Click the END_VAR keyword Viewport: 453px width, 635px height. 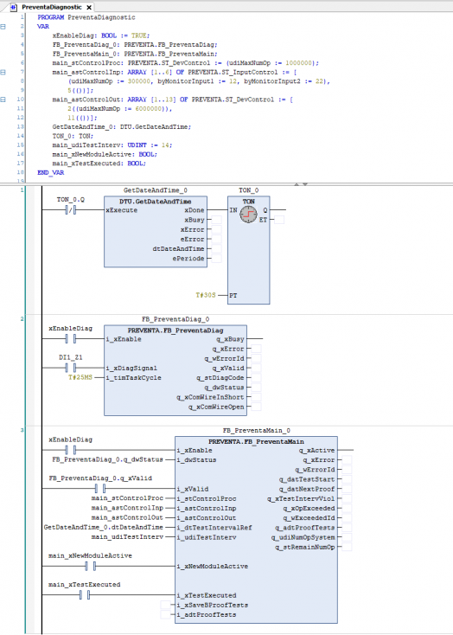(51, 172)
